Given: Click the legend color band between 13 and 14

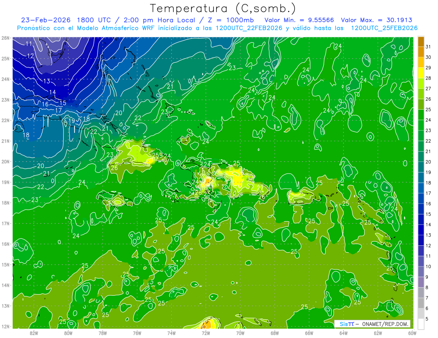Looking at the screenshot, I should click(421, 230).
